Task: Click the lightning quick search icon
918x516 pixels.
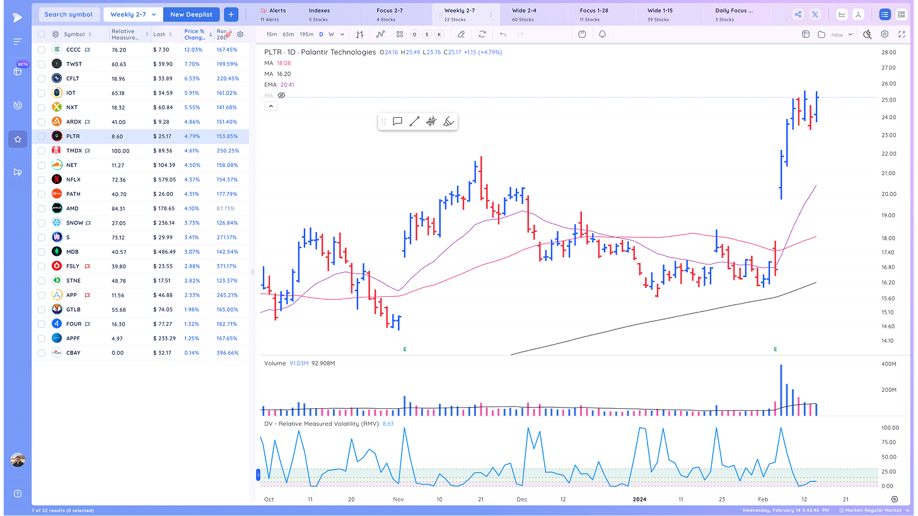Action: point(868,34)
